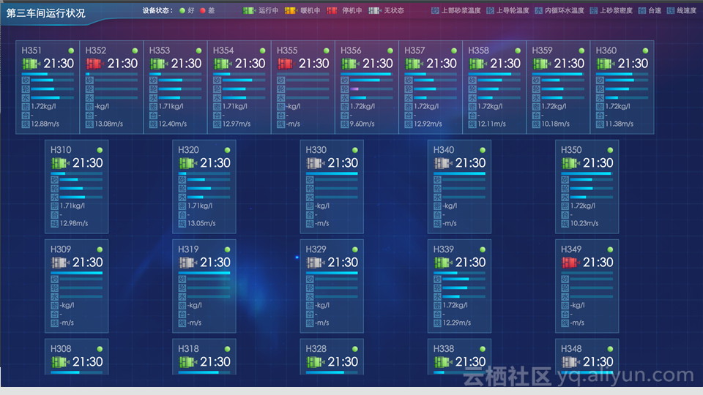Image resolution: width=703 pixels, height=395 pixels.
Task: Click the 9.60m/s speed on H356
Action: (362, 124)
